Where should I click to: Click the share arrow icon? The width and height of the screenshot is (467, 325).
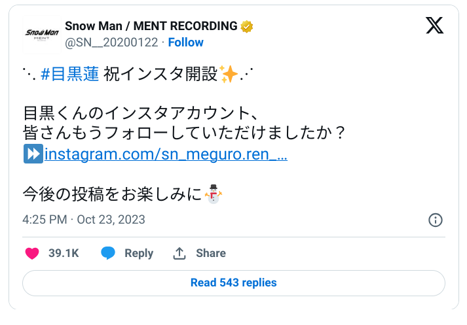179,253
